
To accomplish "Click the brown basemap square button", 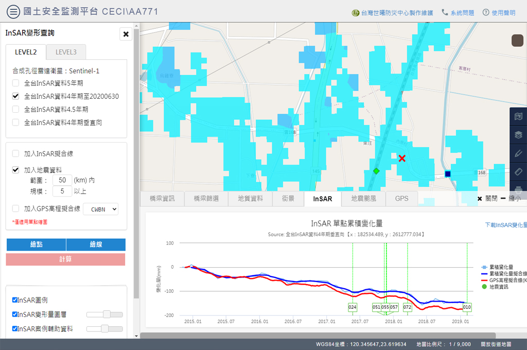I will pyautogui.click(x=517, y=40).
